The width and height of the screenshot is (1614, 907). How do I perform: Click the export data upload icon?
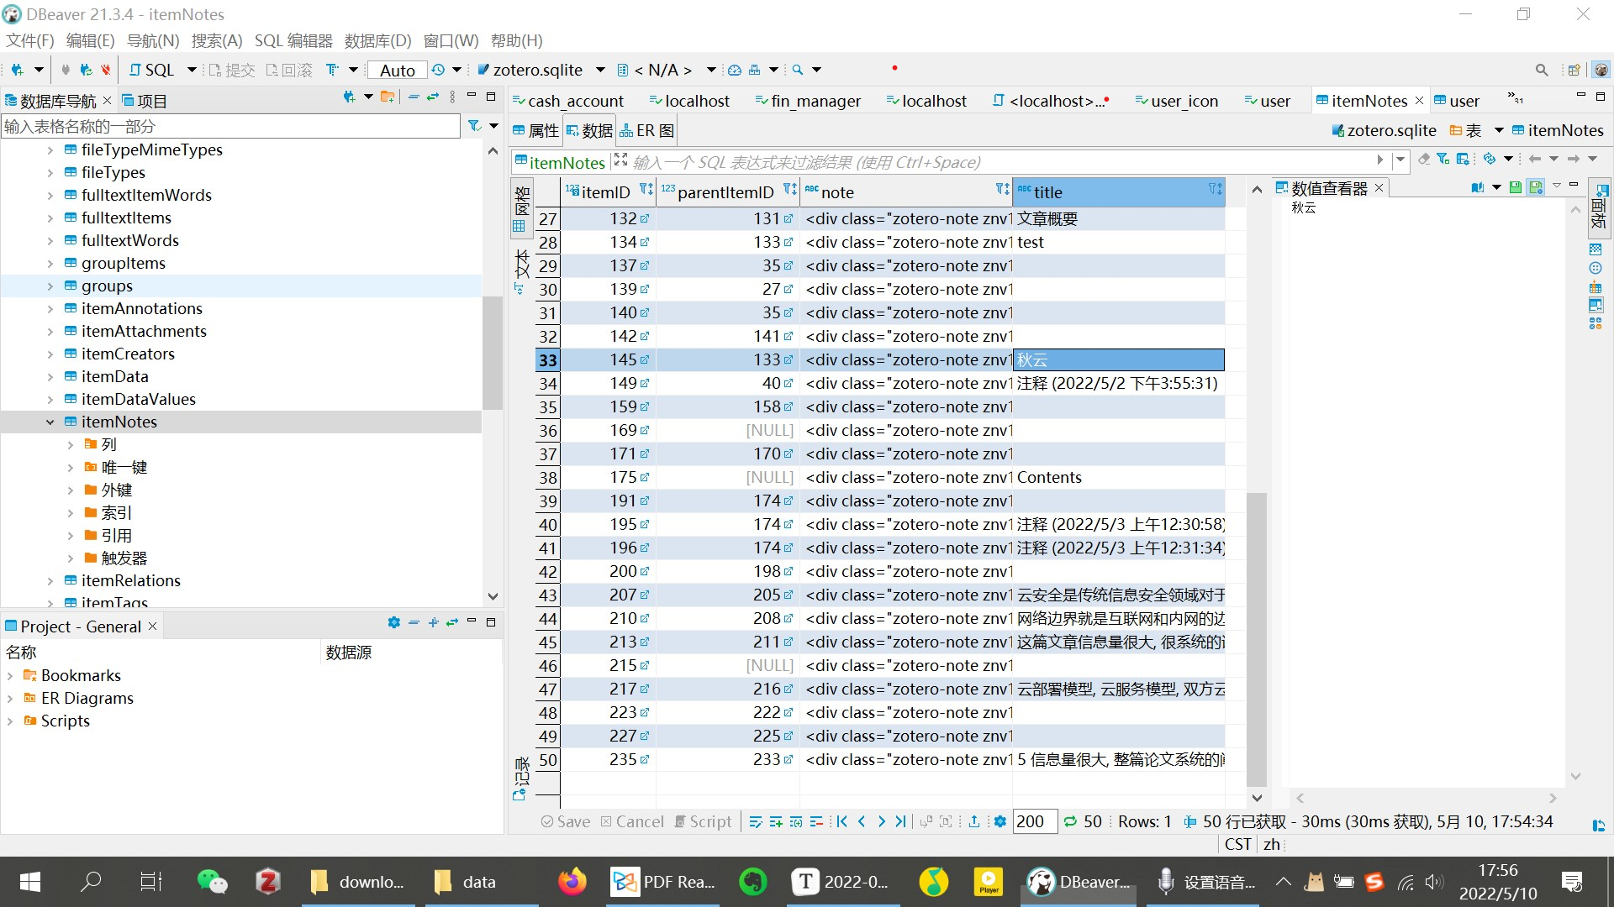tap(973, 821)
